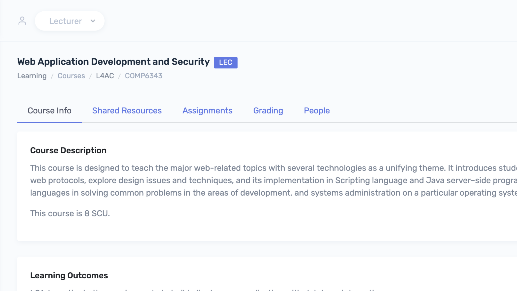Navigate to Courses via breadcrumb
Viewport: 517px width, 291px height.
click(x=71, y=76)
